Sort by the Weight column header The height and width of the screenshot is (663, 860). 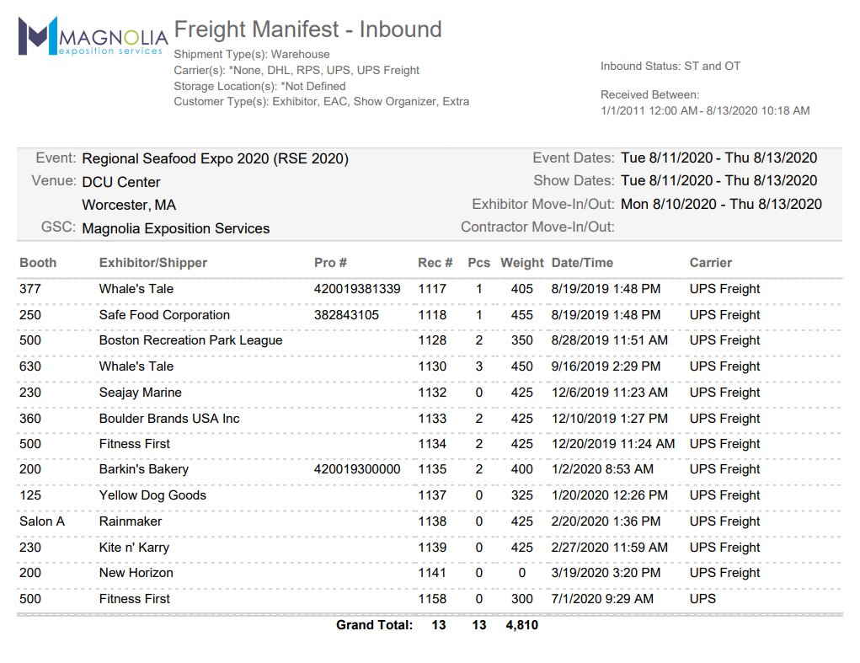[521, 263]
